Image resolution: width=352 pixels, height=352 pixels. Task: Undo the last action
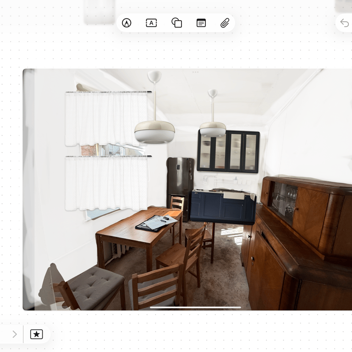pyautogui.click(x=344, y=23)
